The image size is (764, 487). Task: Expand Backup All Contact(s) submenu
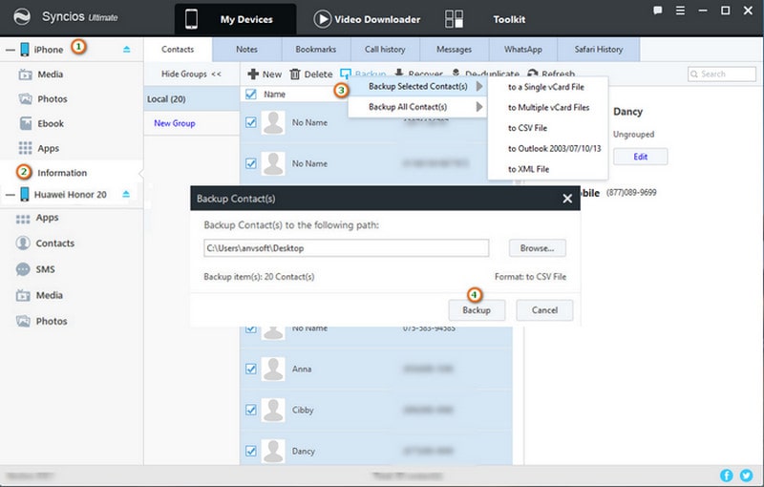[x=417, y=107]
